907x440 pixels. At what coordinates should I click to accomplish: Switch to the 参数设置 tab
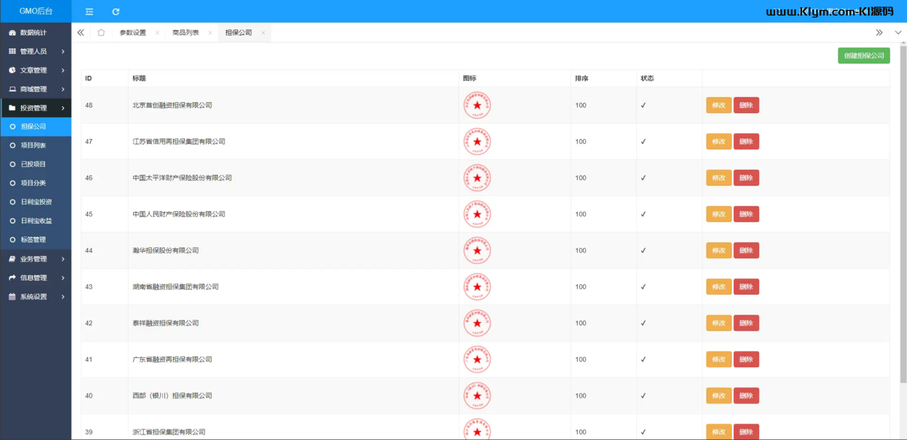pos(133,33)
